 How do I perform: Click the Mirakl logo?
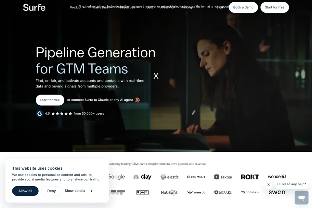[223, 192]
